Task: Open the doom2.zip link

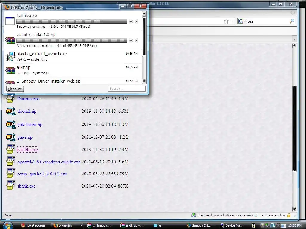Action: [27, 112]
